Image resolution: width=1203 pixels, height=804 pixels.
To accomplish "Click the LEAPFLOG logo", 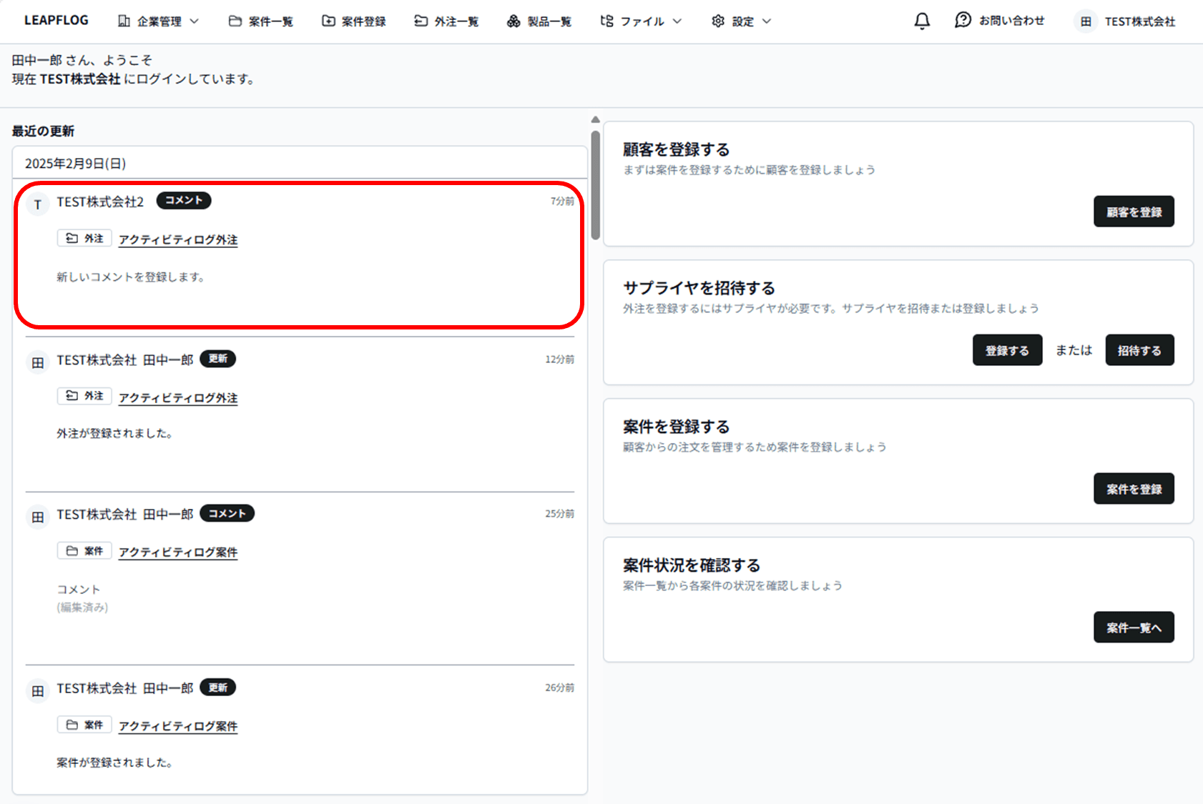I will [56, 21].
